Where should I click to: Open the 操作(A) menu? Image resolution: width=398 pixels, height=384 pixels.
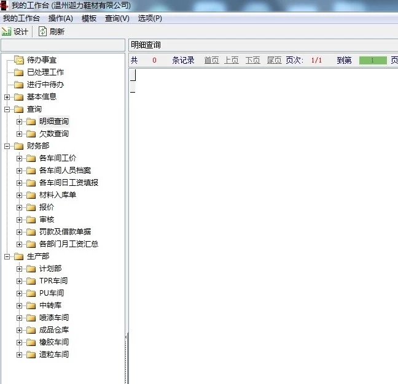pyautogui.click(x=60, y=18)
